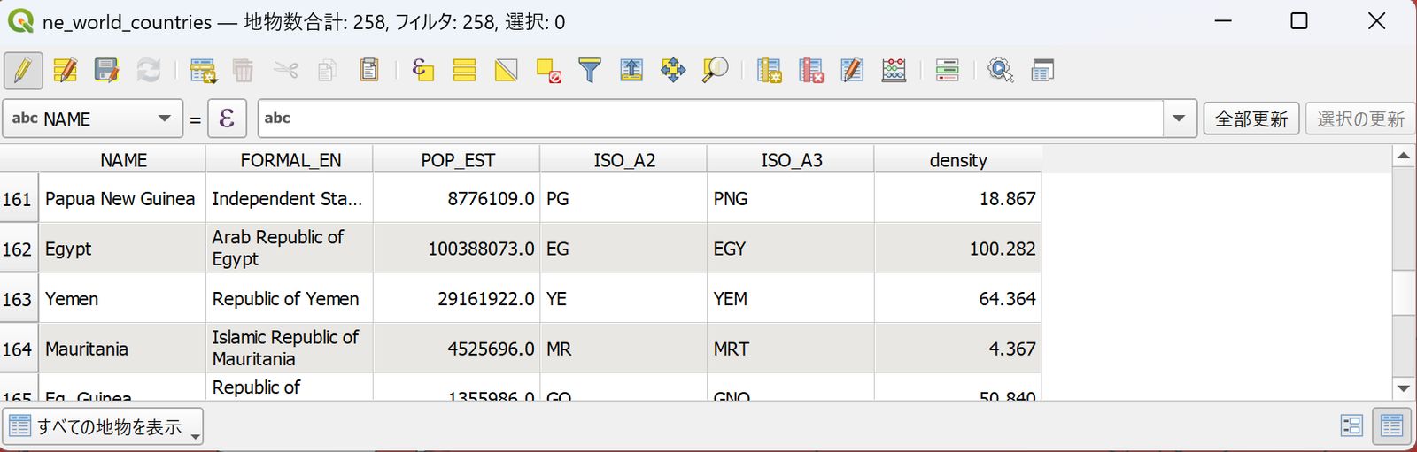
Task: Expand the expression history dropdown arrow
Action: [x=1179, y=119]
